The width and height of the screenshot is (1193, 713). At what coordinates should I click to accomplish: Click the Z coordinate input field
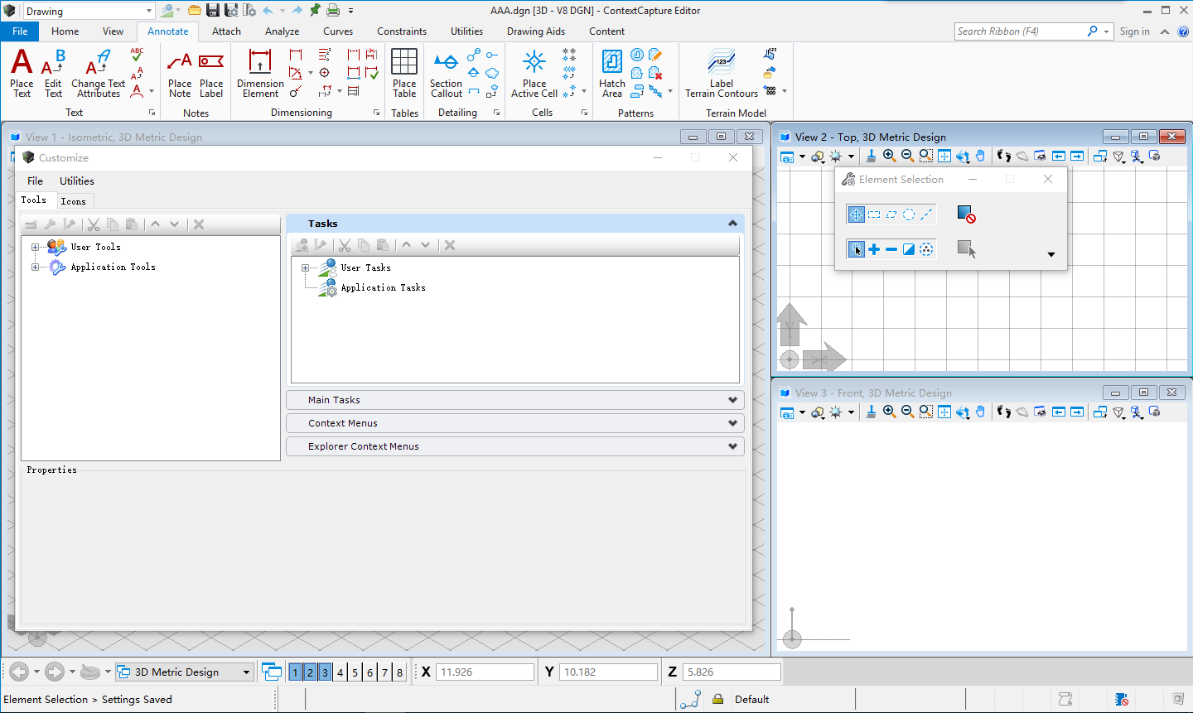pos(732,672)
